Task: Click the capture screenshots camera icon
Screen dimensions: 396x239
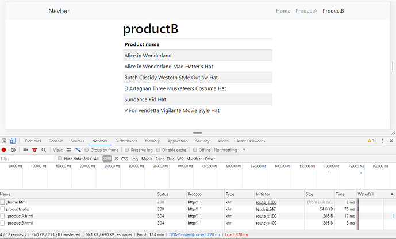Action: click(x=25, y=150)
